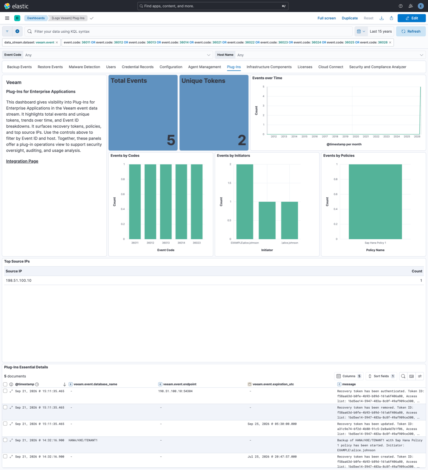Screen dimensions: 428x470
Task: Select checkbox for HANA/HXE/TENANT1 backup row
Action: click(5, 440)
